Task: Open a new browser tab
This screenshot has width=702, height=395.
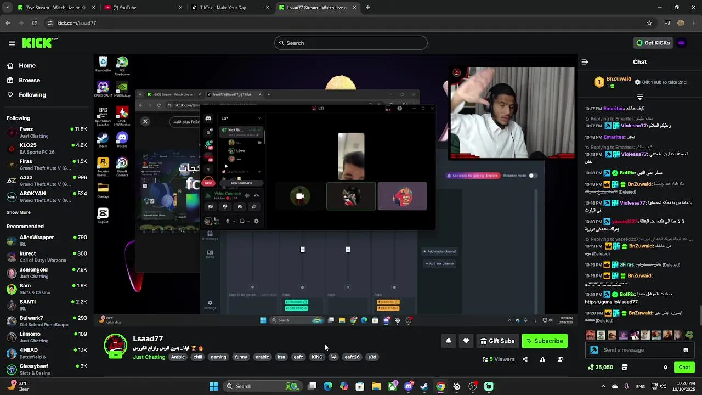Action: tap(367, 8)
